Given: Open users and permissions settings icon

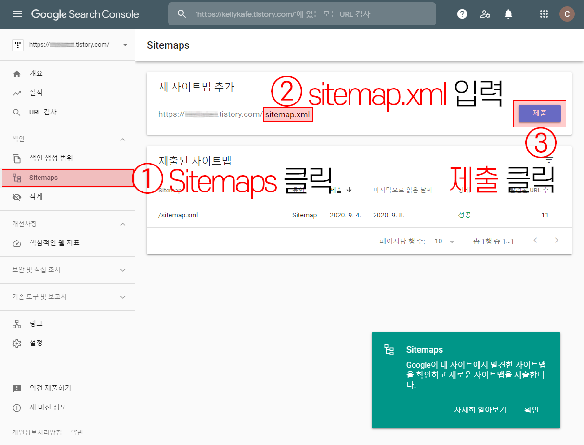Looking at the screenshot, I should [x=485, y=14].
